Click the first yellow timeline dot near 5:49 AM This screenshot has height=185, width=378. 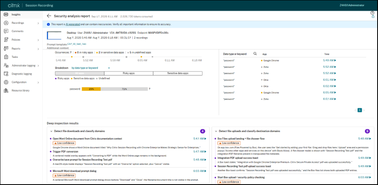[x=71, y=57]
